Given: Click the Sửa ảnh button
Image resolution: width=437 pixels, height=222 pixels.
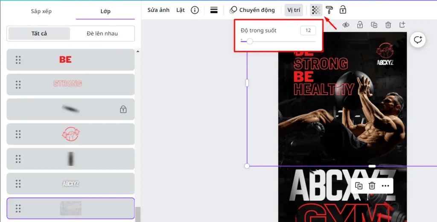Looking at the screenshot, I should coord(158,10).
